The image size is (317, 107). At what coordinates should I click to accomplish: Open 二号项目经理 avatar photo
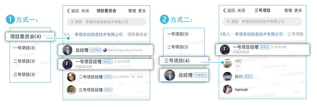click(71, 77)
